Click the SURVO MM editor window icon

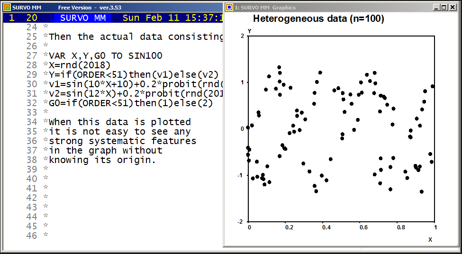click(x=7, y=7)
